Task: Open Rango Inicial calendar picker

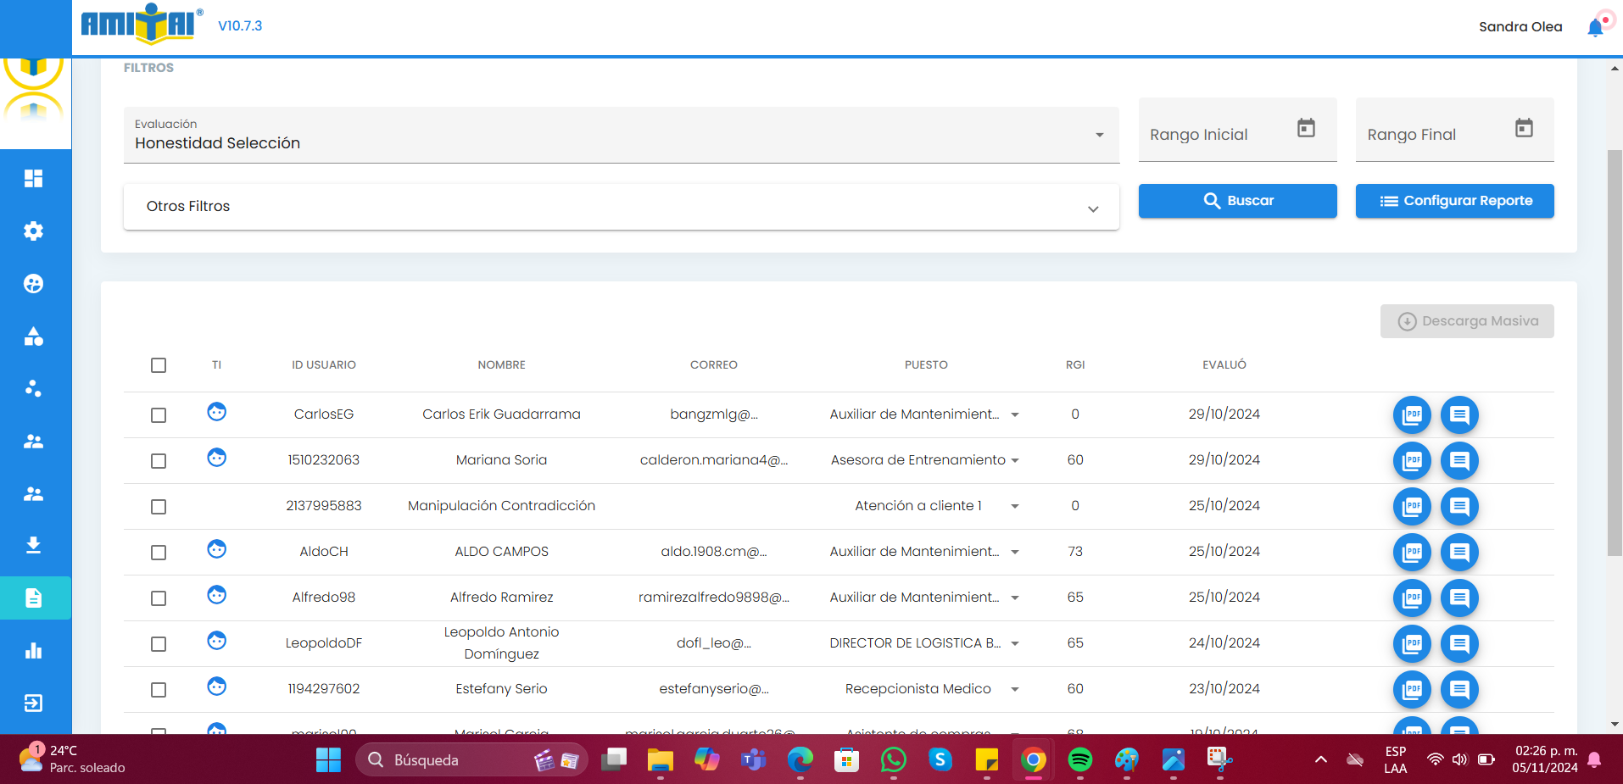Action: click(1306, 128)
